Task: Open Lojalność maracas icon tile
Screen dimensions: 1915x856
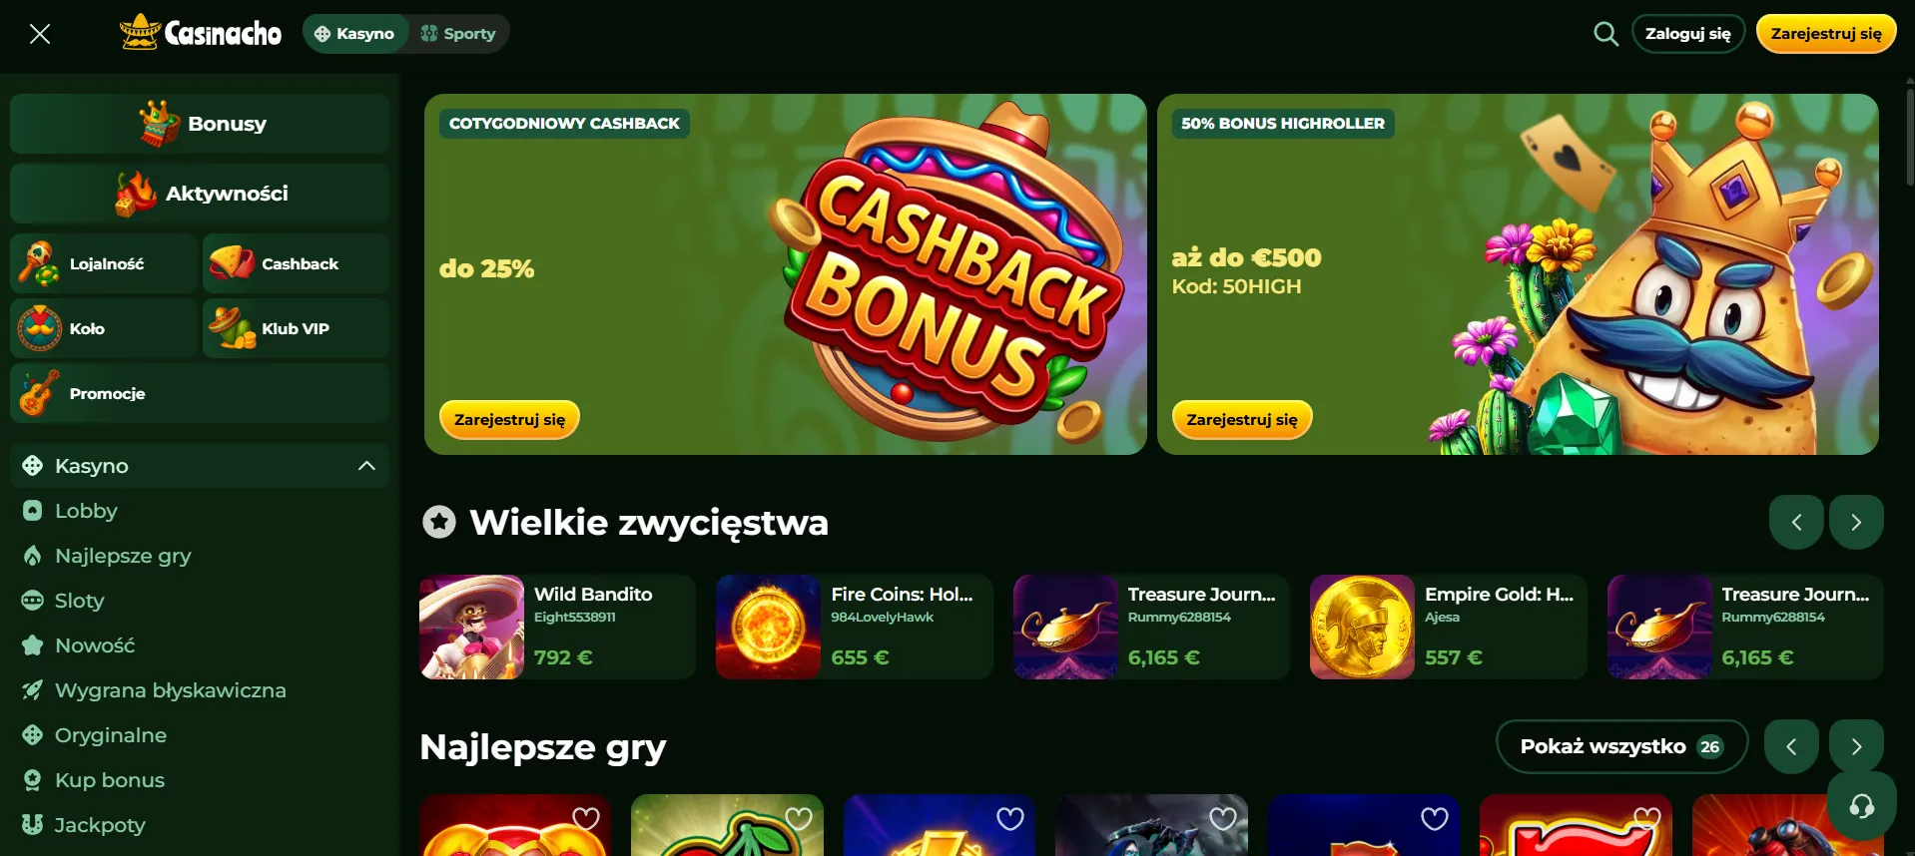Action: [x=104, y=263]
